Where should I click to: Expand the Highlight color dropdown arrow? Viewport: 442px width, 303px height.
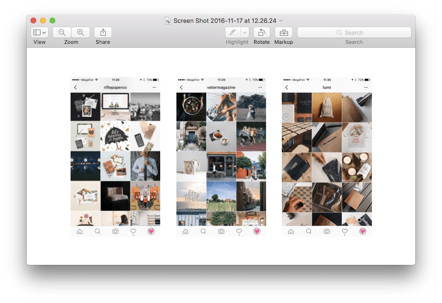point(245,32)
